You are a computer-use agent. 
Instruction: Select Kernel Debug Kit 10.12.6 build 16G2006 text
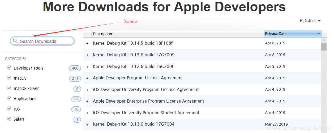point(134,66)
